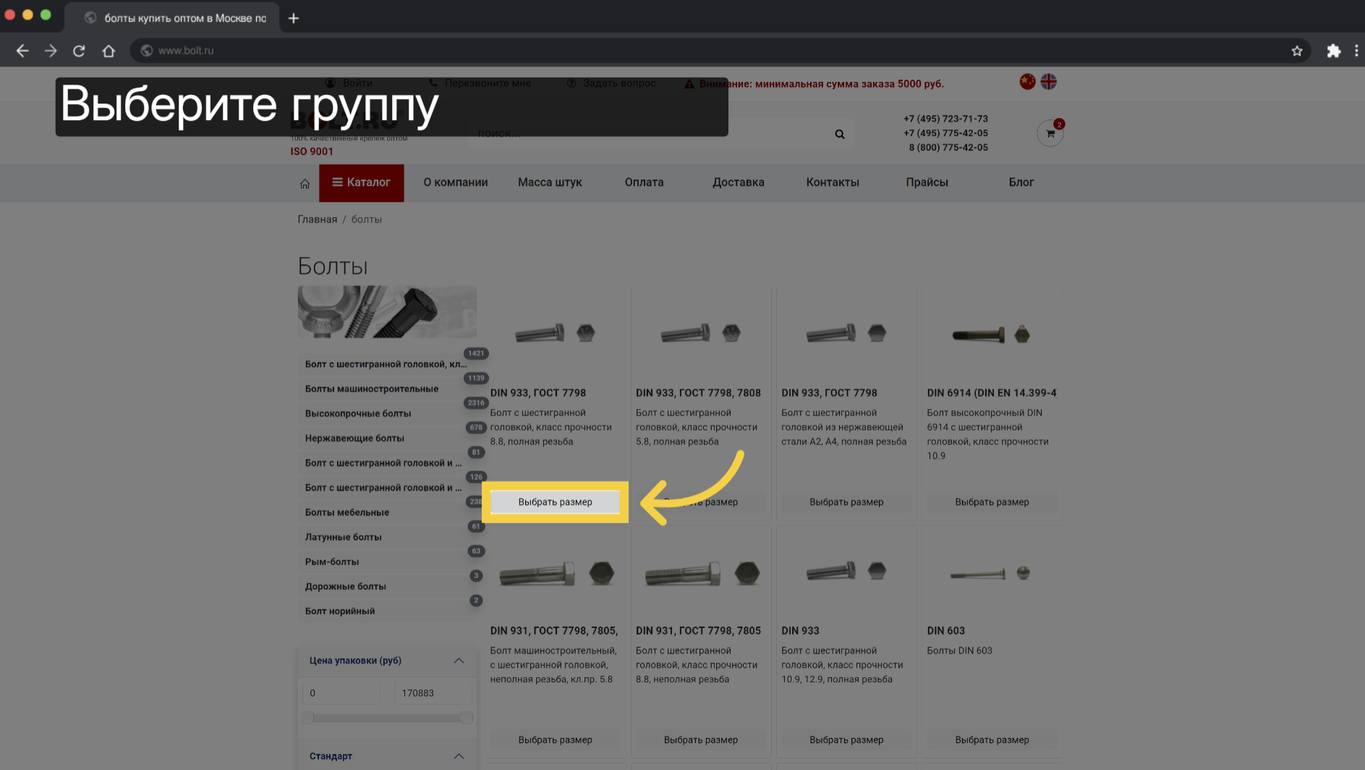Viewport: 1365px width, 770px height.
Task: Click the maximum price field 170883
Action: (433, 693)
